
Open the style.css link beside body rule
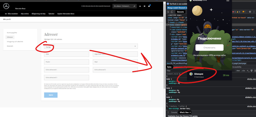point(251,79)
